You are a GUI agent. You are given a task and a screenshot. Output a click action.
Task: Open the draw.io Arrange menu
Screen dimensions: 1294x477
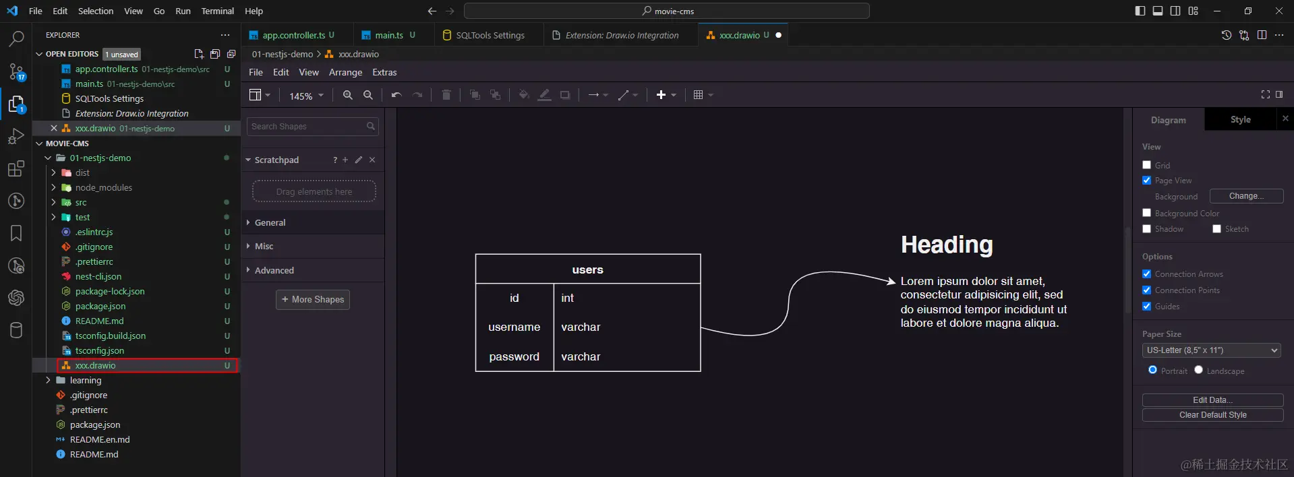(345, 72)
